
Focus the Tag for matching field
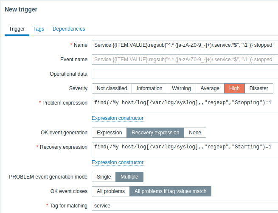185,206
